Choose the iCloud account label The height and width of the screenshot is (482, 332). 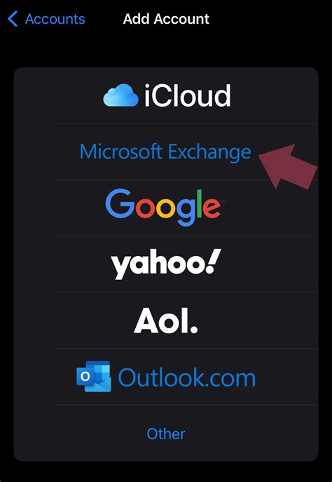coord(188,95)
